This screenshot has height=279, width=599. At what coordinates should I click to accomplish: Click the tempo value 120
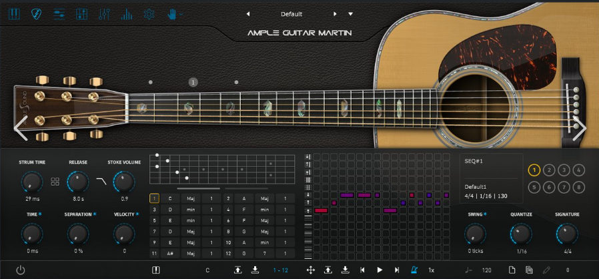click(487, 270)
